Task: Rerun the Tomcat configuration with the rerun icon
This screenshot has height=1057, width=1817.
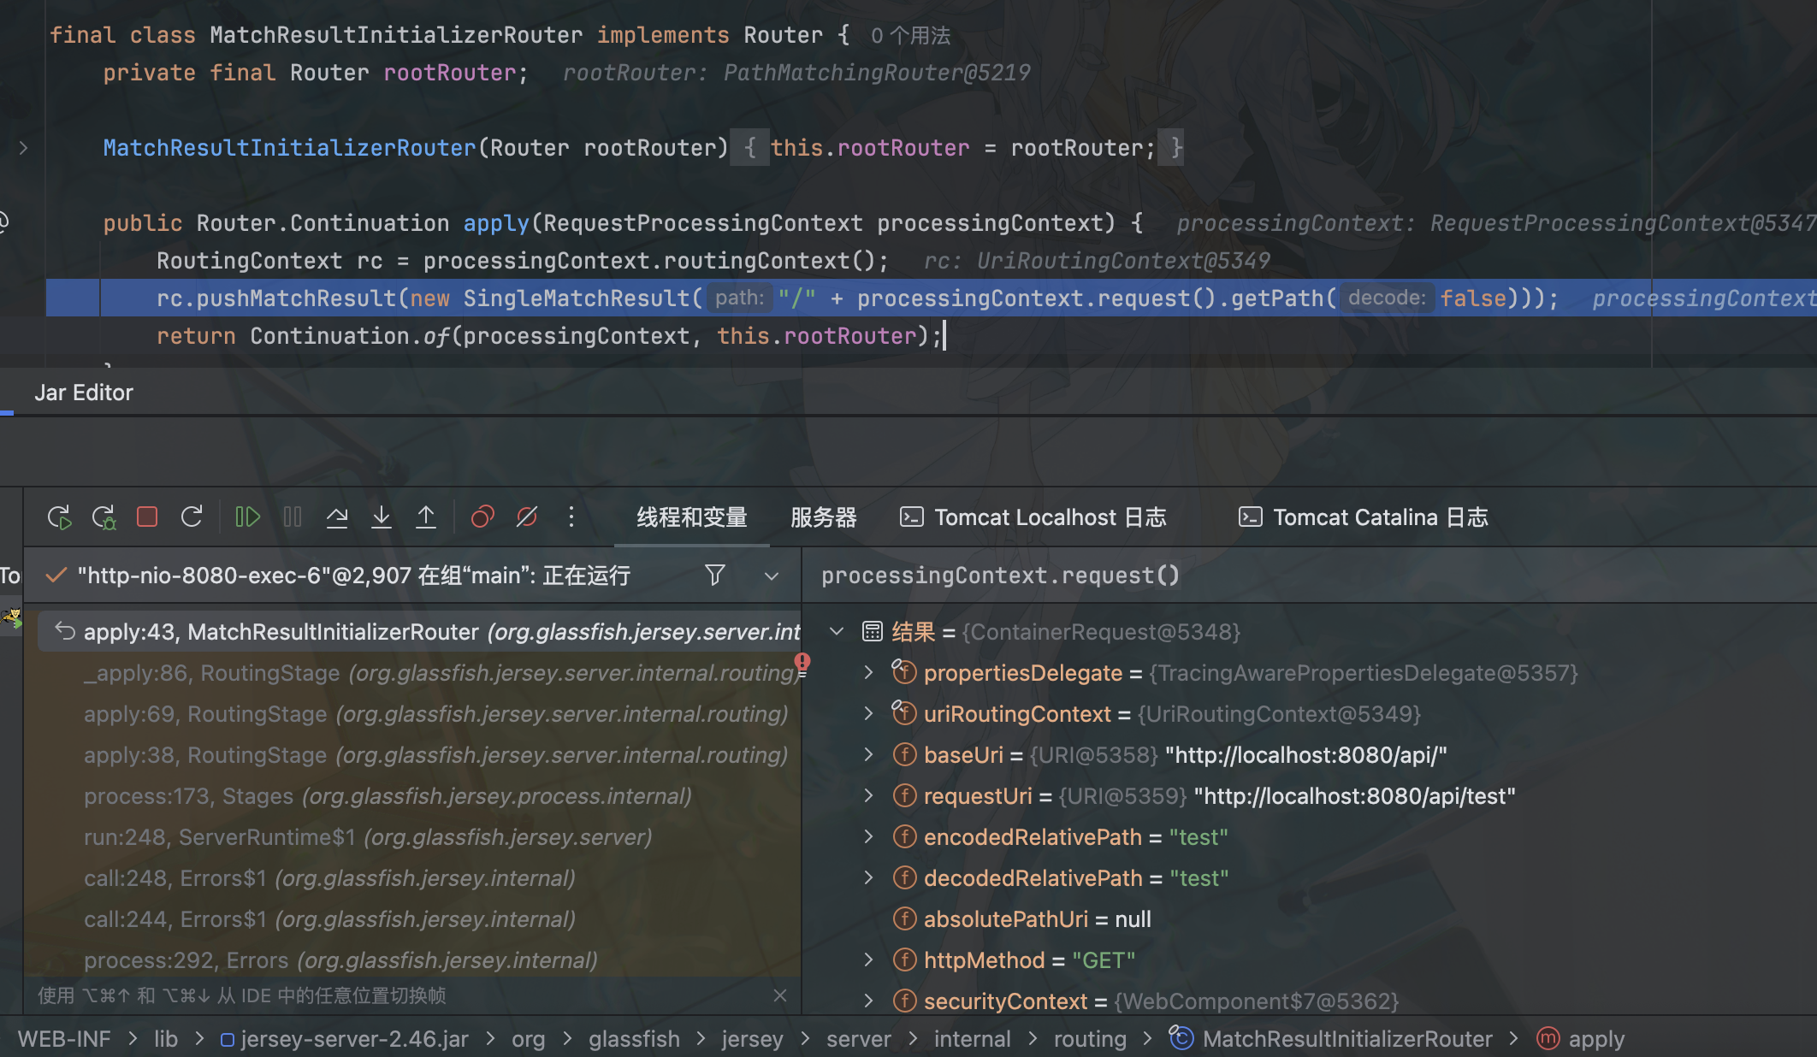Action: click(59, 517)
